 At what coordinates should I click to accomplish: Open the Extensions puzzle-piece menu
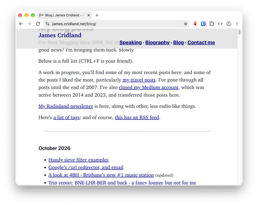[212, 24]
